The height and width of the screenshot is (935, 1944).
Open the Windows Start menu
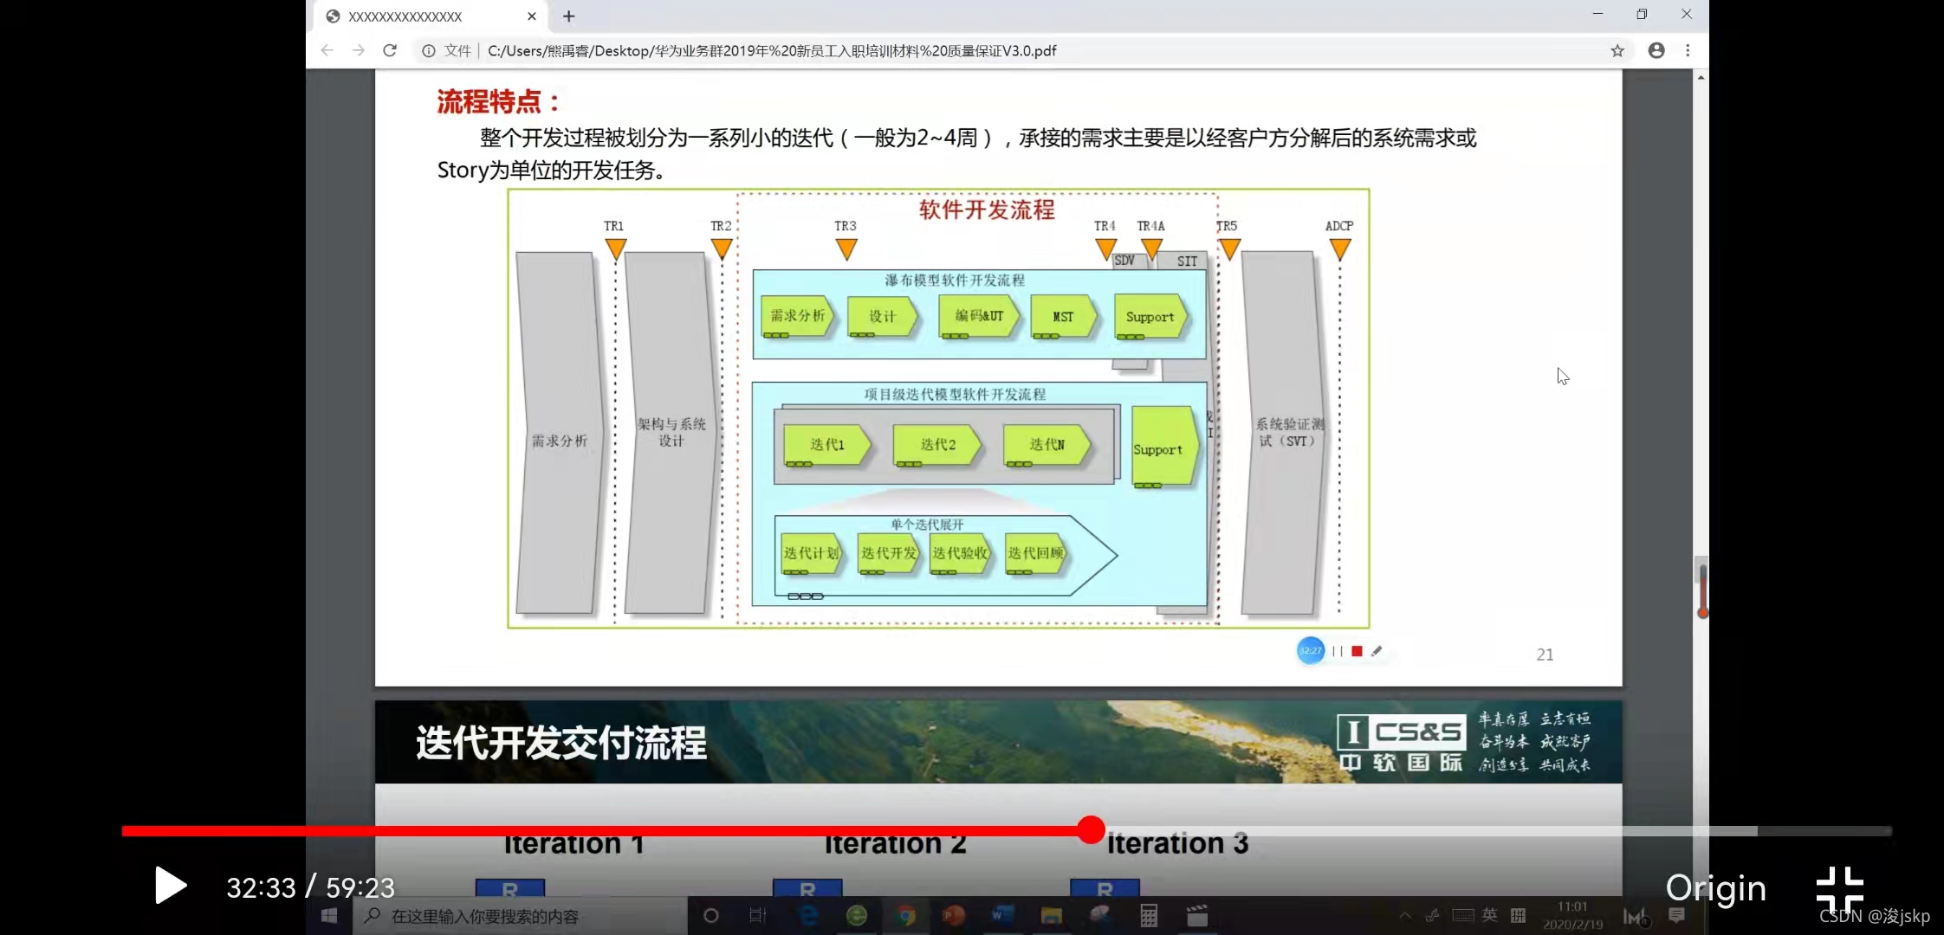pyautogui.click(x=329, y=916)
